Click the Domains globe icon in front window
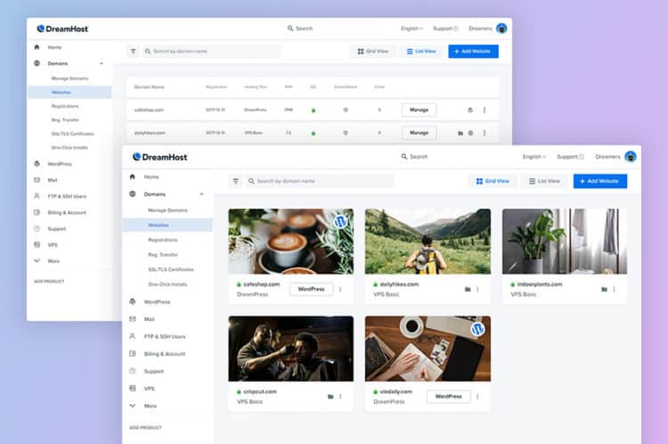The image size is (668, 444). (x=133, y=194)
